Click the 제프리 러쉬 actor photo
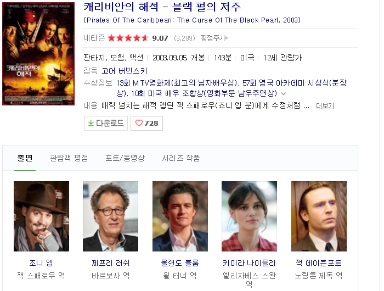 (110, 216)
